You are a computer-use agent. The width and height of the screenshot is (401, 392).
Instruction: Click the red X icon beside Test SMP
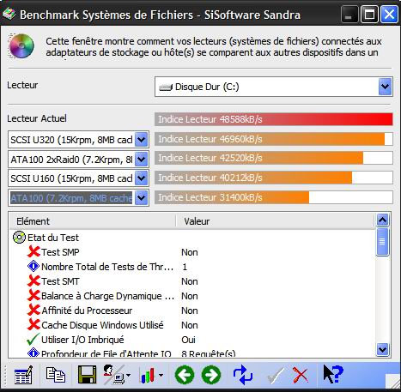(x=33, y=252)
